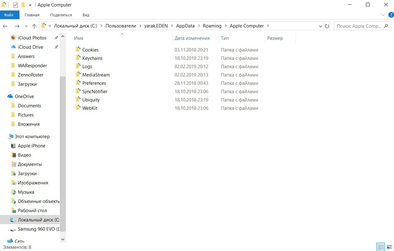Image resolution: width=394 pixels, height=251 pixels.
Task: Click the SyncNotifier folder icon
Action: pos(78,91)
